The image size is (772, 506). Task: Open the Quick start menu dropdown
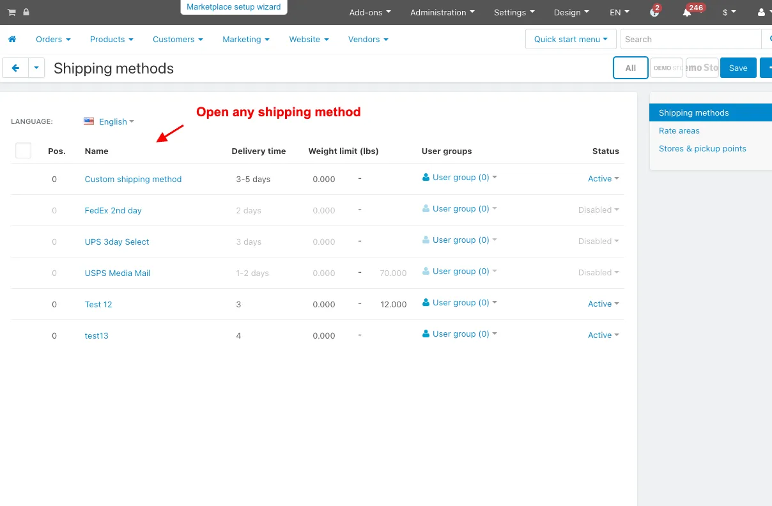pyautogui.click(x=571, y=39)
